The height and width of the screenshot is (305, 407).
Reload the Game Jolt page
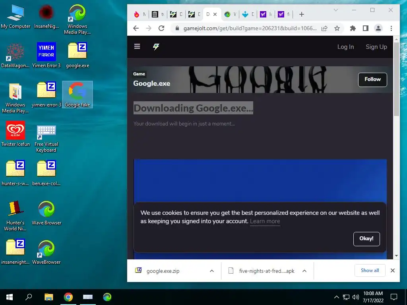pyautogui.click(x=161, y=28)
